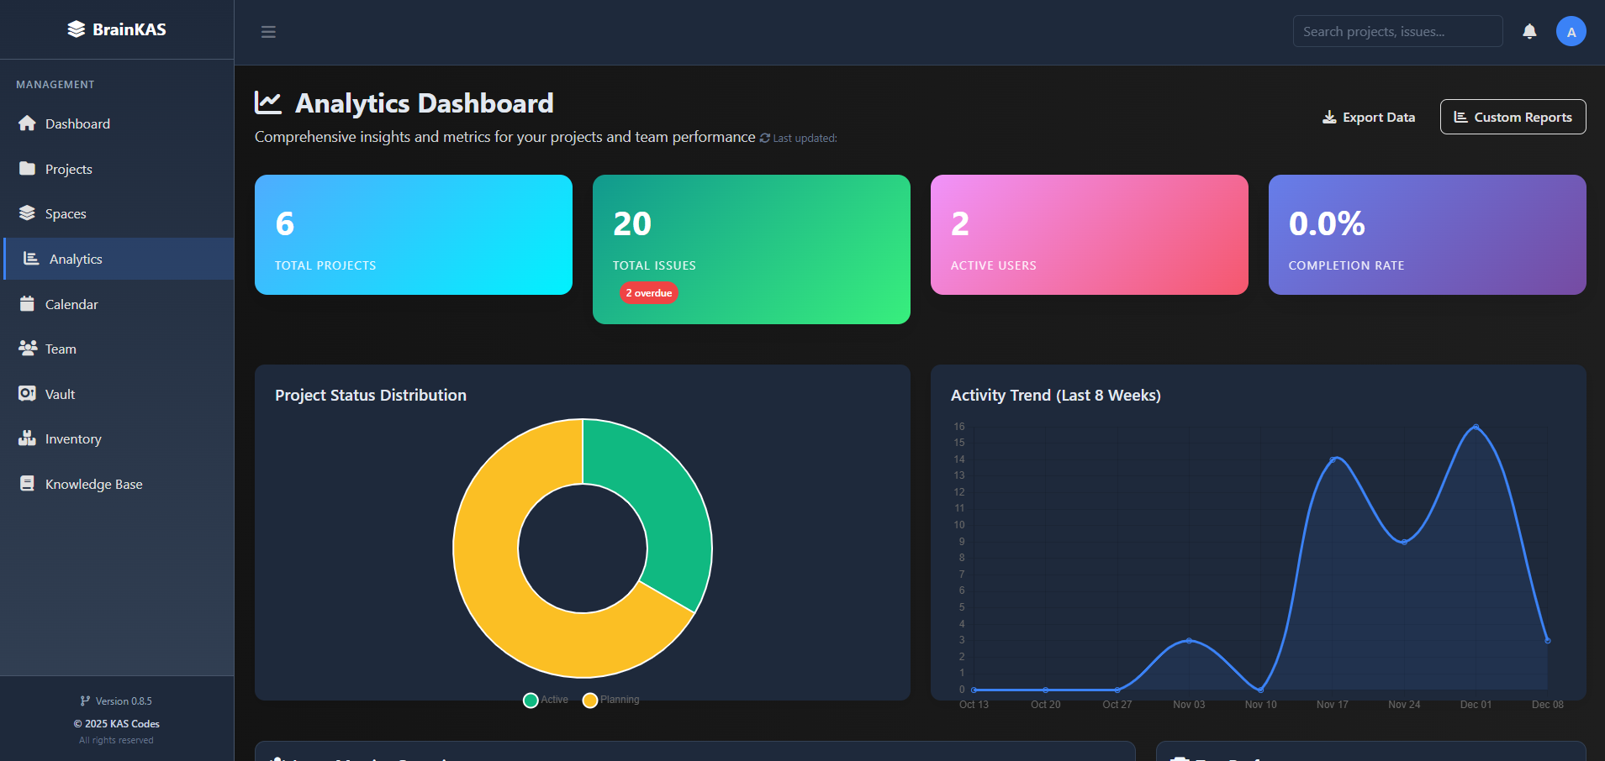Toggle the Planning legend item in chart
This screenshot has width=1605, height=761.
(611, 700)
